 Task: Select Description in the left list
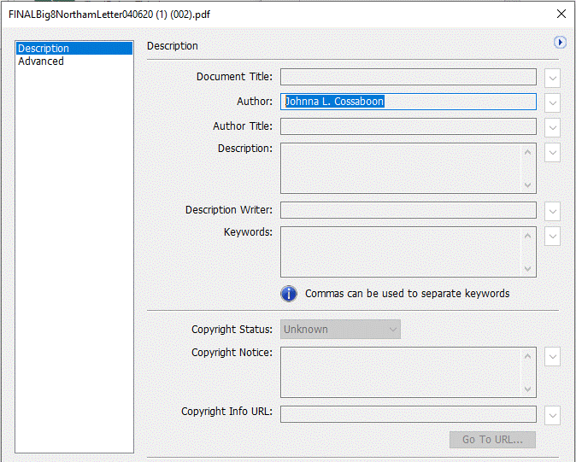(74, 48)
